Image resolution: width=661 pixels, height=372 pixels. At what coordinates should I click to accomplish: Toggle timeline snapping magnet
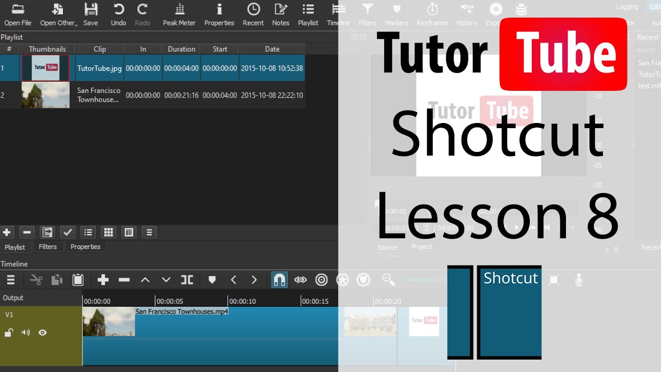click(279, 280)
